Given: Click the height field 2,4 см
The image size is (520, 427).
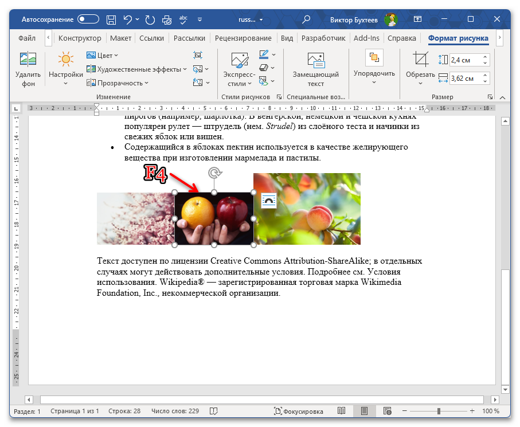Looking at the screenshot, I should pyautogui.click(x=465, y=60).
